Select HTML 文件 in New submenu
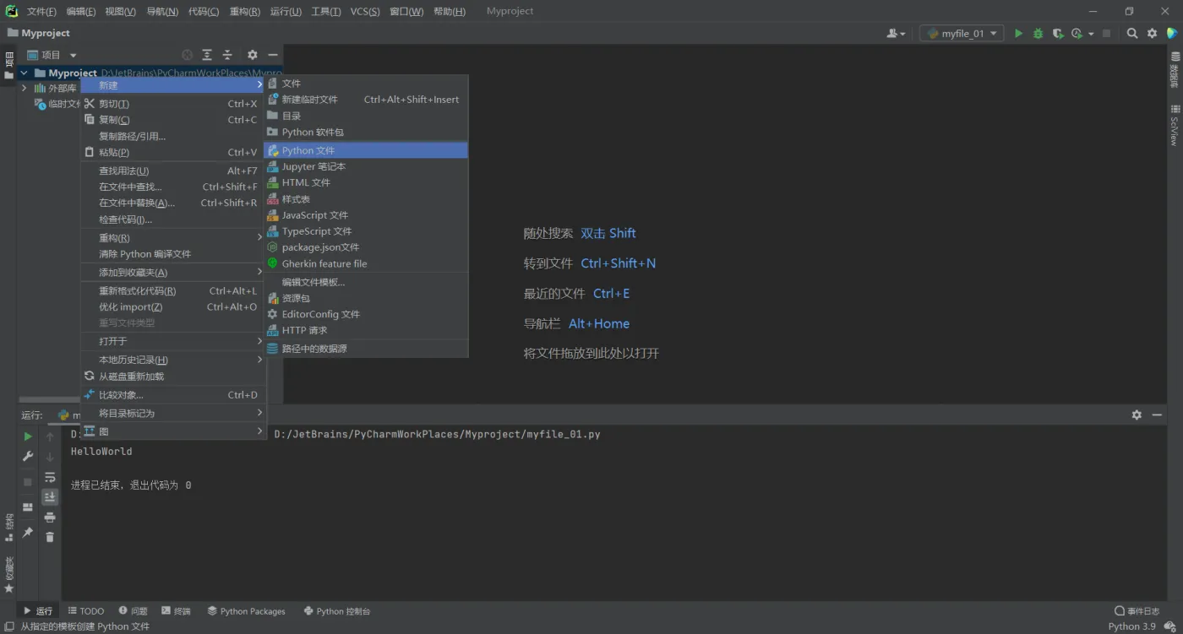Viewport: 1183px width, 634px height. (366, 182)
